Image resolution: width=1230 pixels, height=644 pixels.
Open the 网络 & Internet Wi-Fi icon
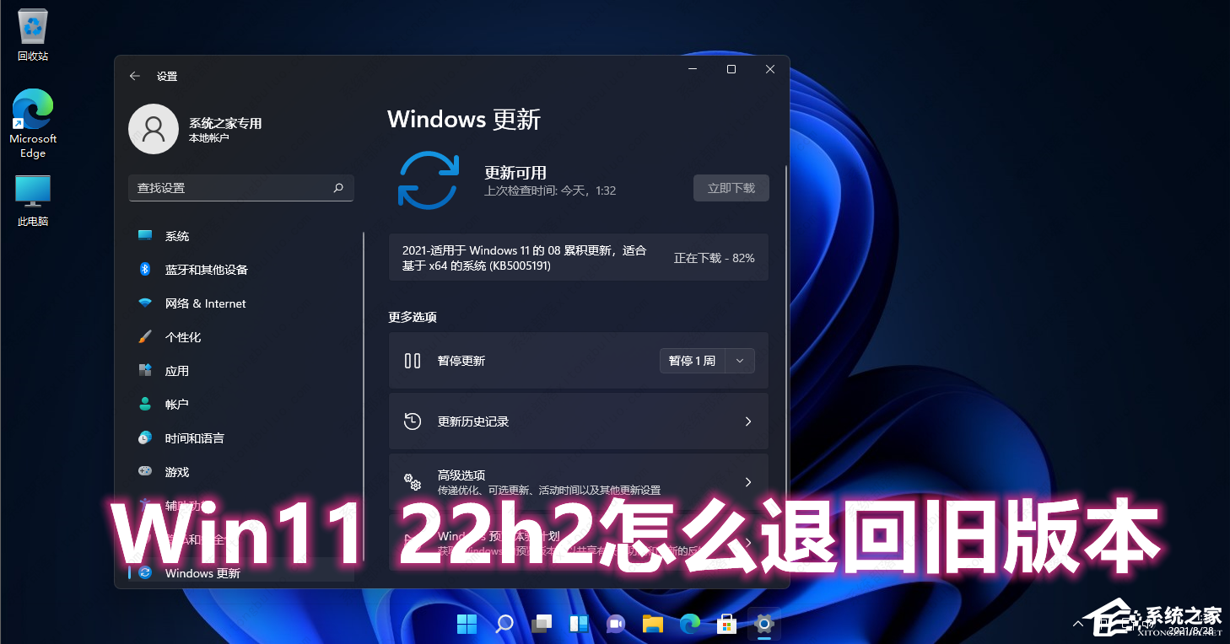click(x=145, y=303)
